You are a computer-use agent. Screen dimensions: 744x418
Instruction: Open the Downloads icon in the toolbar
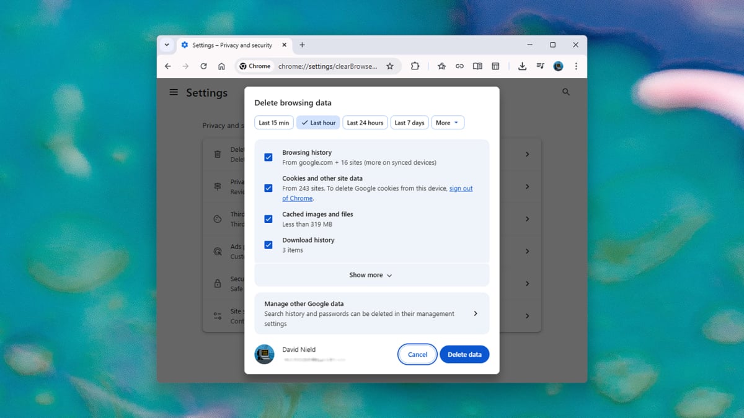(x=522, y=66)
